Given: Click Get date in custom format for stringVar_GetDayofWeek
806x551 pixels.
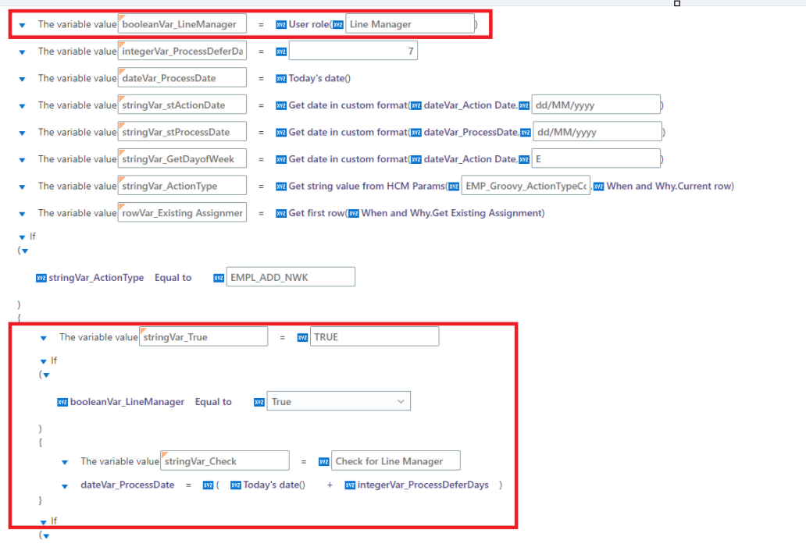Looking at the screenshot, I should 348,158.
